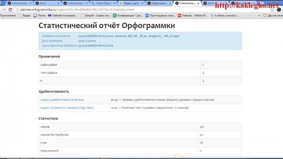
Task: Open the tvvlibrary.narod.ru bookmark
Action: click(x=225, y=16)
